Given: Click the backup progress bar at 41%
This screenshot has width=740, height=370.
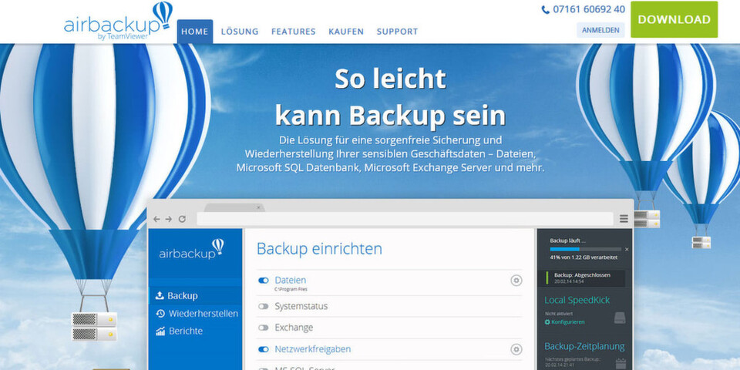Looking at the screenshot, I should click(586, 249).
